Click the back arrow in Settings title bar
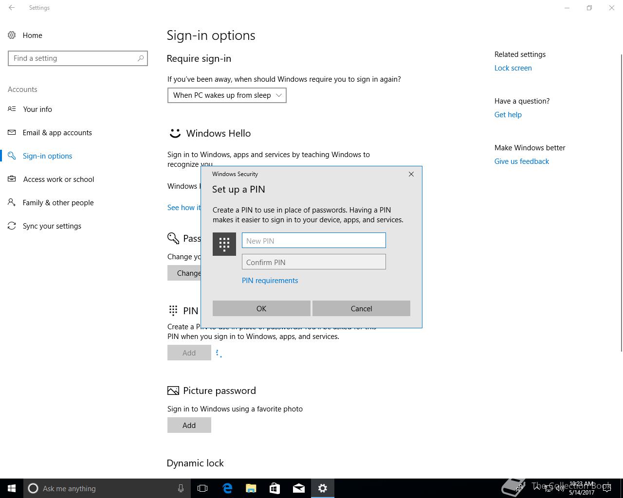Image resolution: width=623 pixels, height=498 pixels. pyautogui.click(x=12, y=8)
